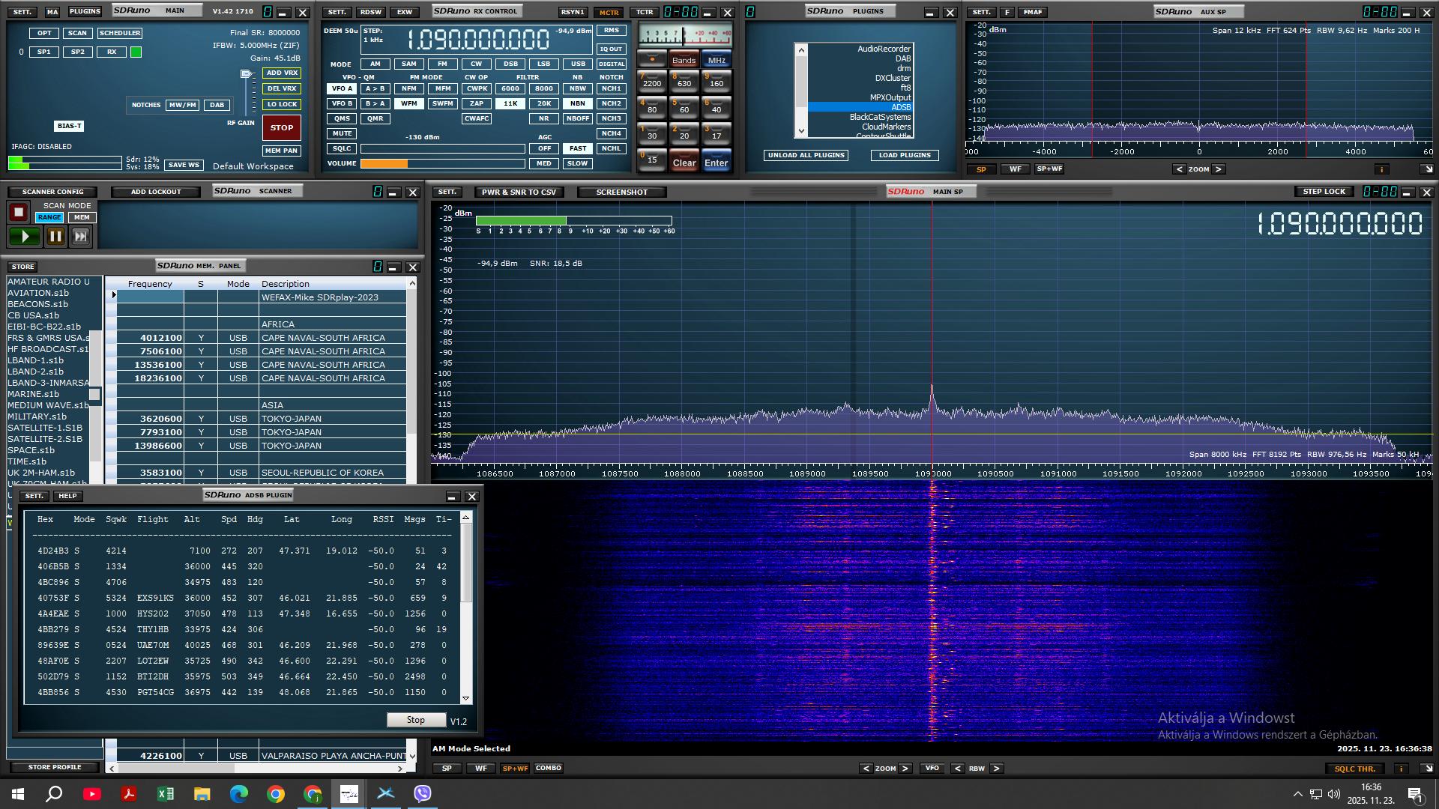Toggle the MUTE button in RX Control

[x=342, y=133]
